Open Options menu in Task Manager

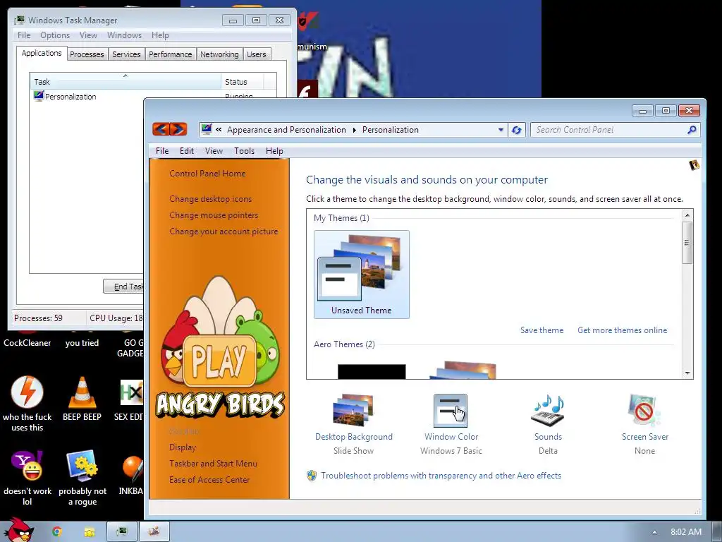pyautogui.click(x=55, y=35)
